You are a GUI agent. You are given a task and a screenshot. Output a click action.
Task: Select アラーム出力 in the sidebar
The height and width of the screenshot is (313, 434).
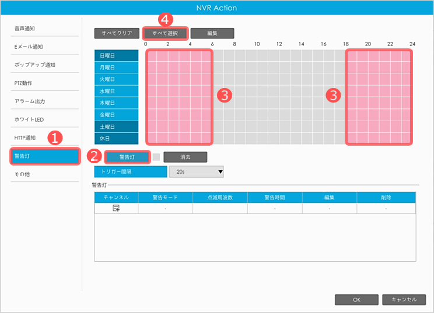30,101
